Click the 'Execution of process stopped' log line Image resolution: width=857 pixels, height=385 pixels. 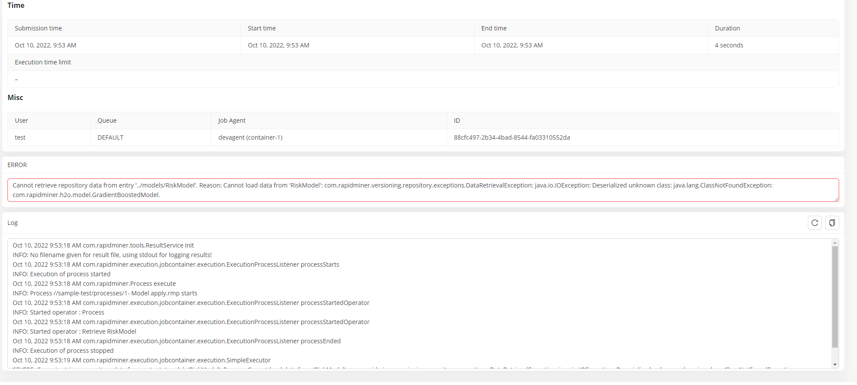(x=63, y=351)
